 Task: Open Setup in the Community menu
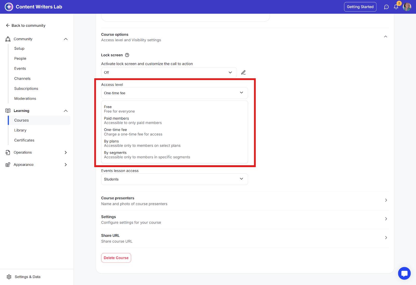pos(19,49)
